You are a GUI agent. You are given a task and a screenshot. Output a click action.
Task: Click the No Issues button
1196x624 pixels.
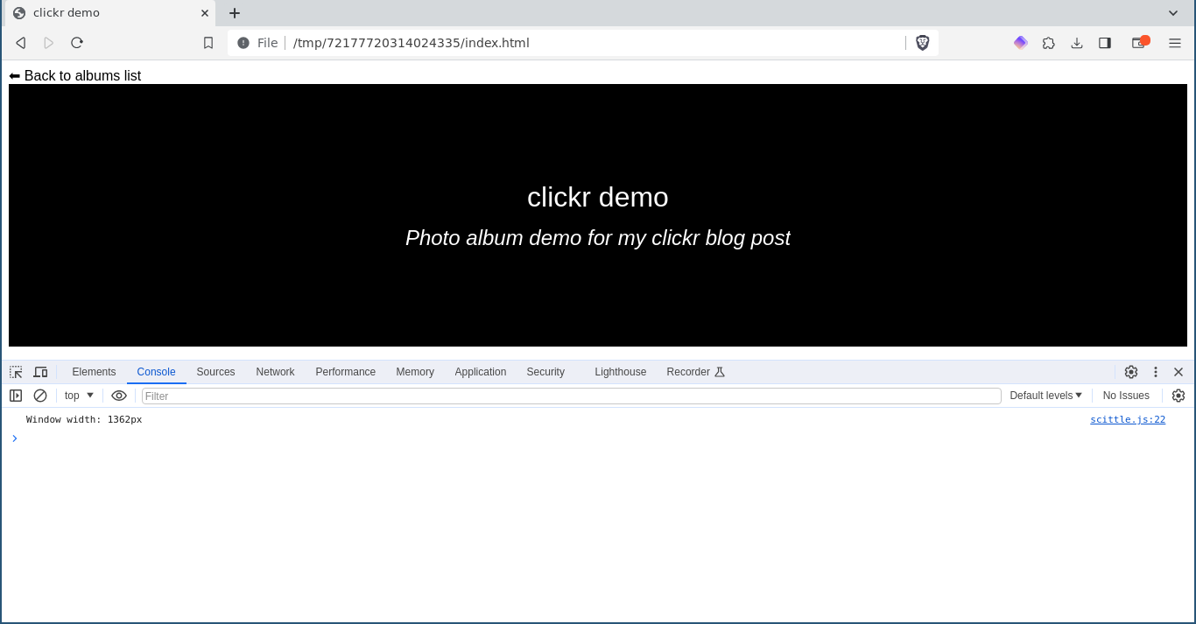point(1126,396)
